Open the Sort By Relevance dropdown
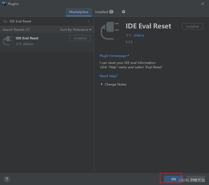This screenshot has width=209, height=185. coord(76,30)
